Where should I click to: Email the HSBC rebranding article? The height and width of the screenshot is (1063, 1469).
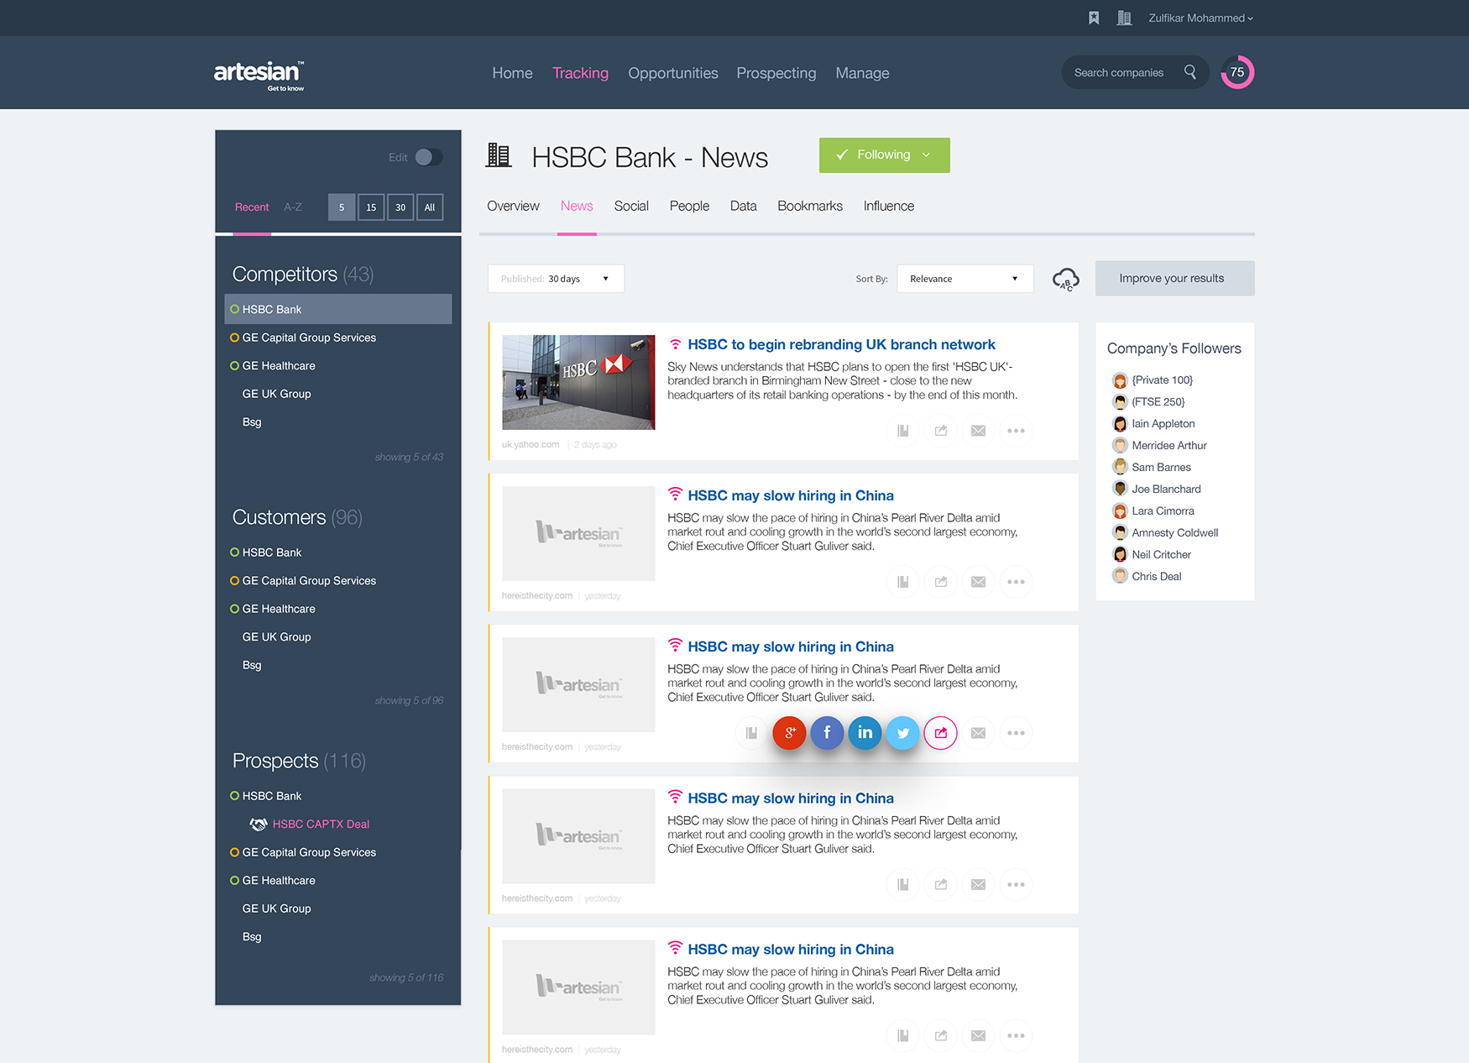[978, 431]
